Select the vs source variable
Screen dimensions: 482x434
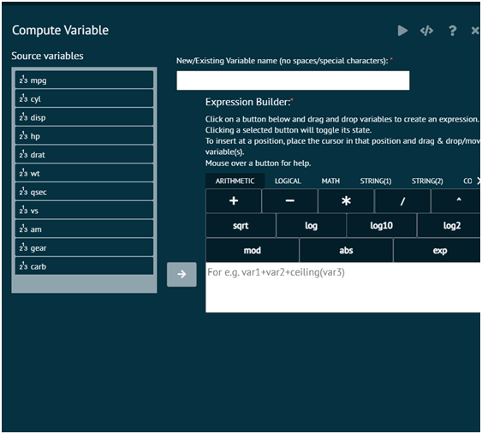84,211
